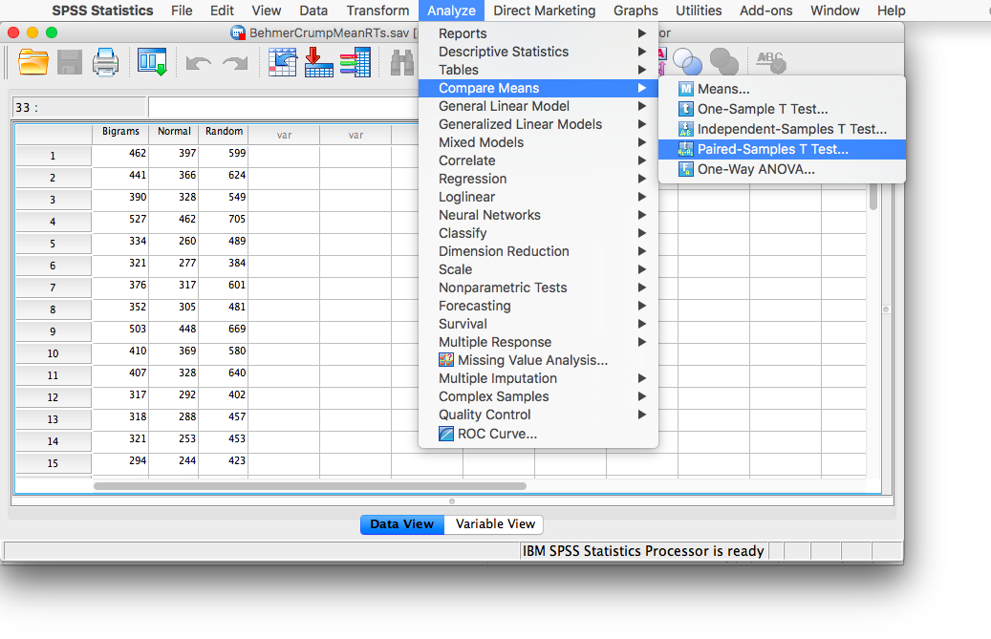991x639 pixels.
Task: Expand the Loglinear submenu
Action: (538, 197)
